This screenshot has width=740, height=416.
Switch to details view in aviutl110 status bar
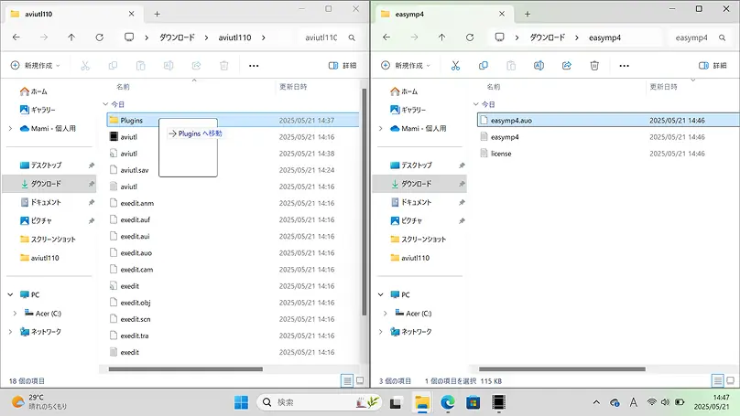(347, 380)
